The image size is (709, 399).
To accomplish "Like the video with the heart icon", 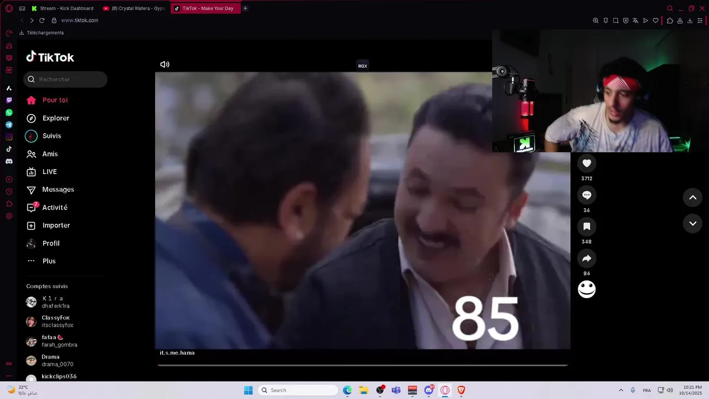I will (587, 163).
